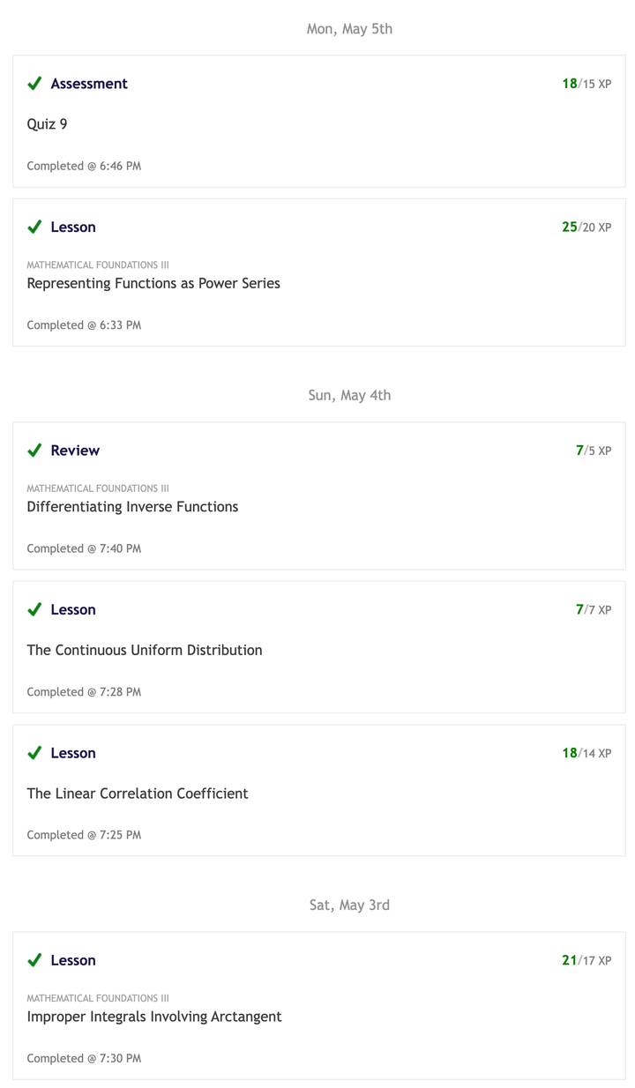The image size is (635, 1088).
Task: Click the green checkmark beside Assessment
Action: (34, 84)
